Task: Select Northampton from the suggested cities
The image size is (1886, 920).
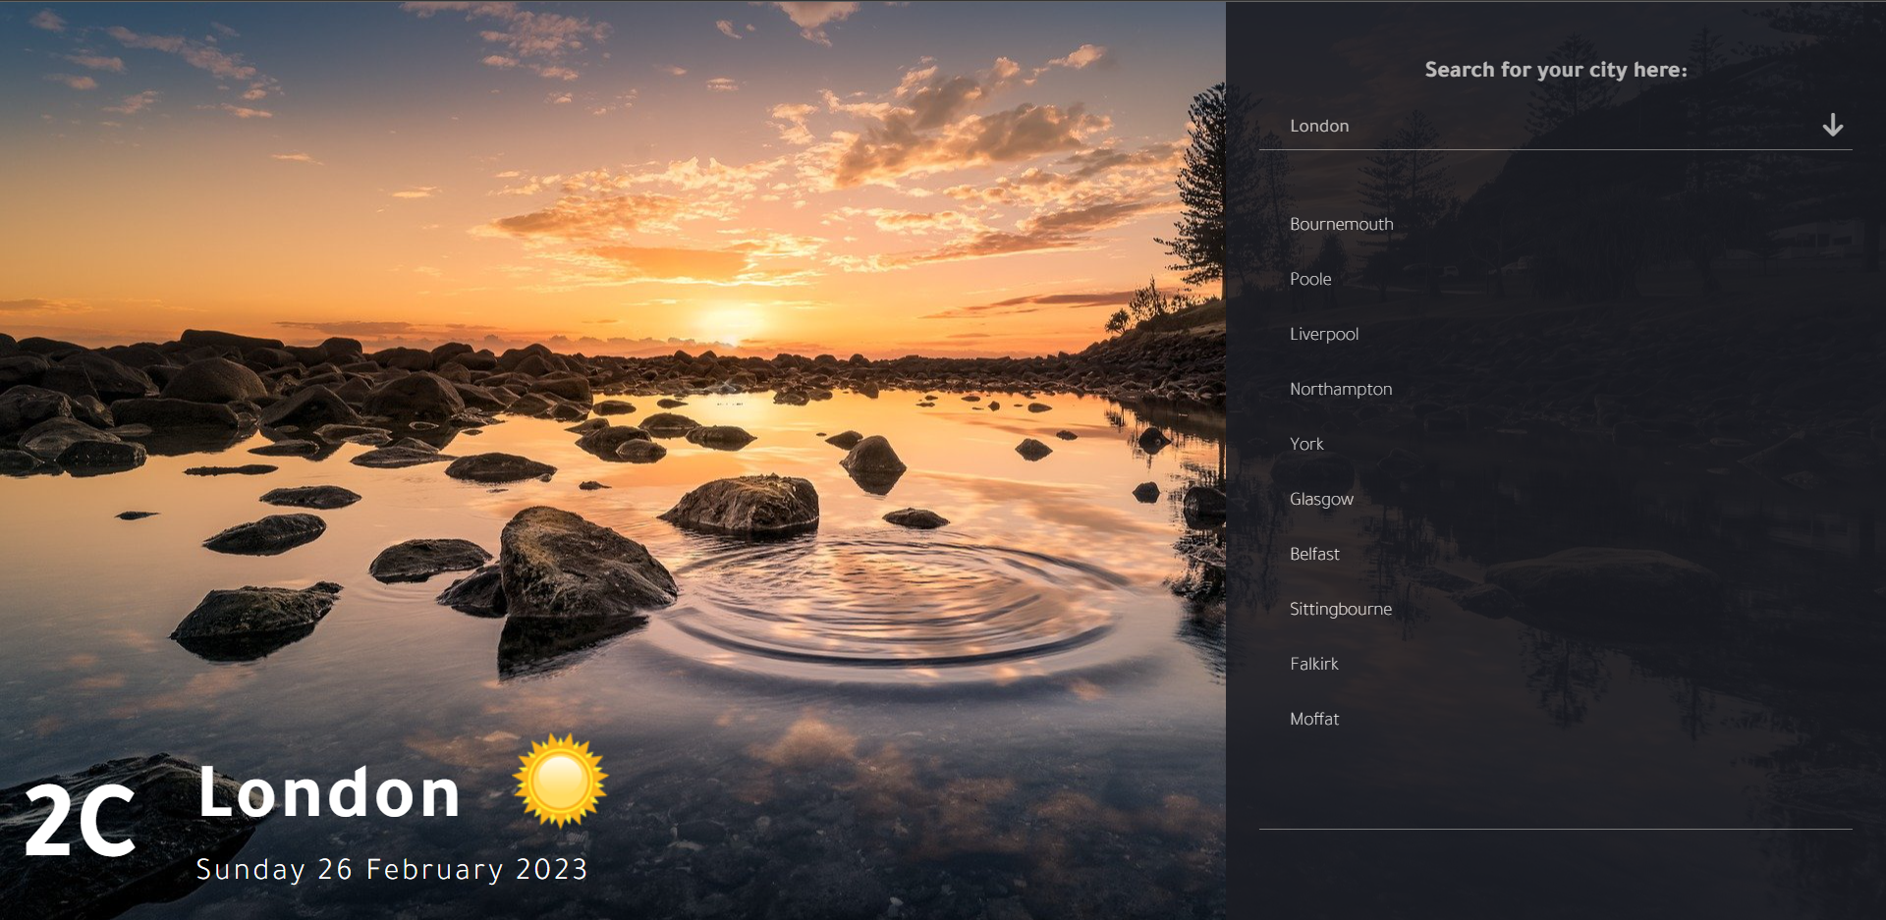Action: [x=1341, y=389]
